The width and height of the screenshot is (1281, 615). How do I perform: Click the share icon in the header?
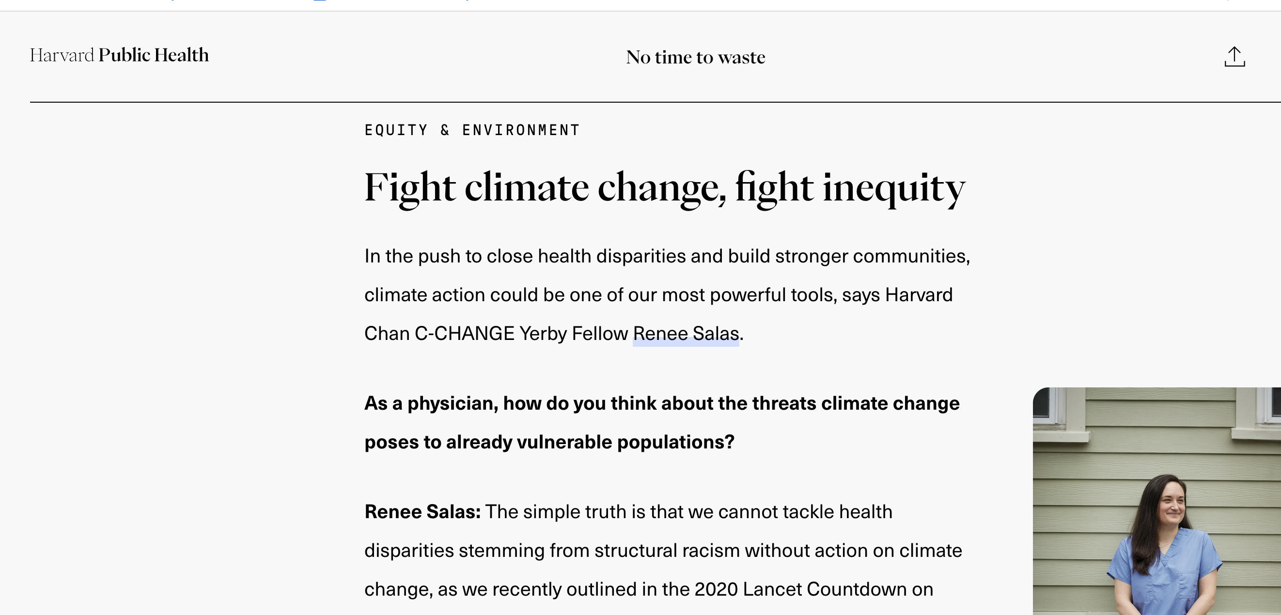[1234, 57]
